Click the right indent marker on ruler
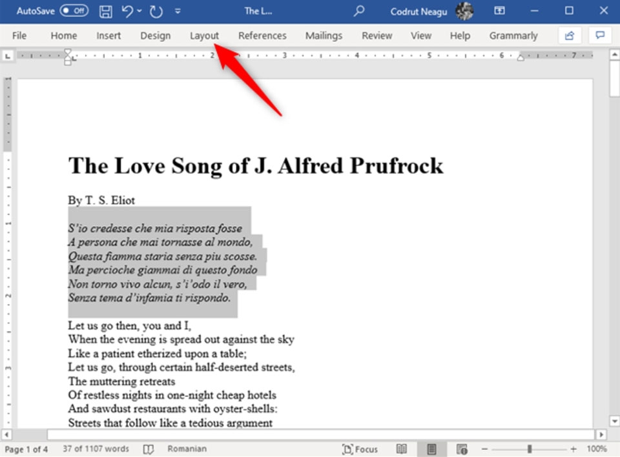The image size is (620, 457). 521,58
